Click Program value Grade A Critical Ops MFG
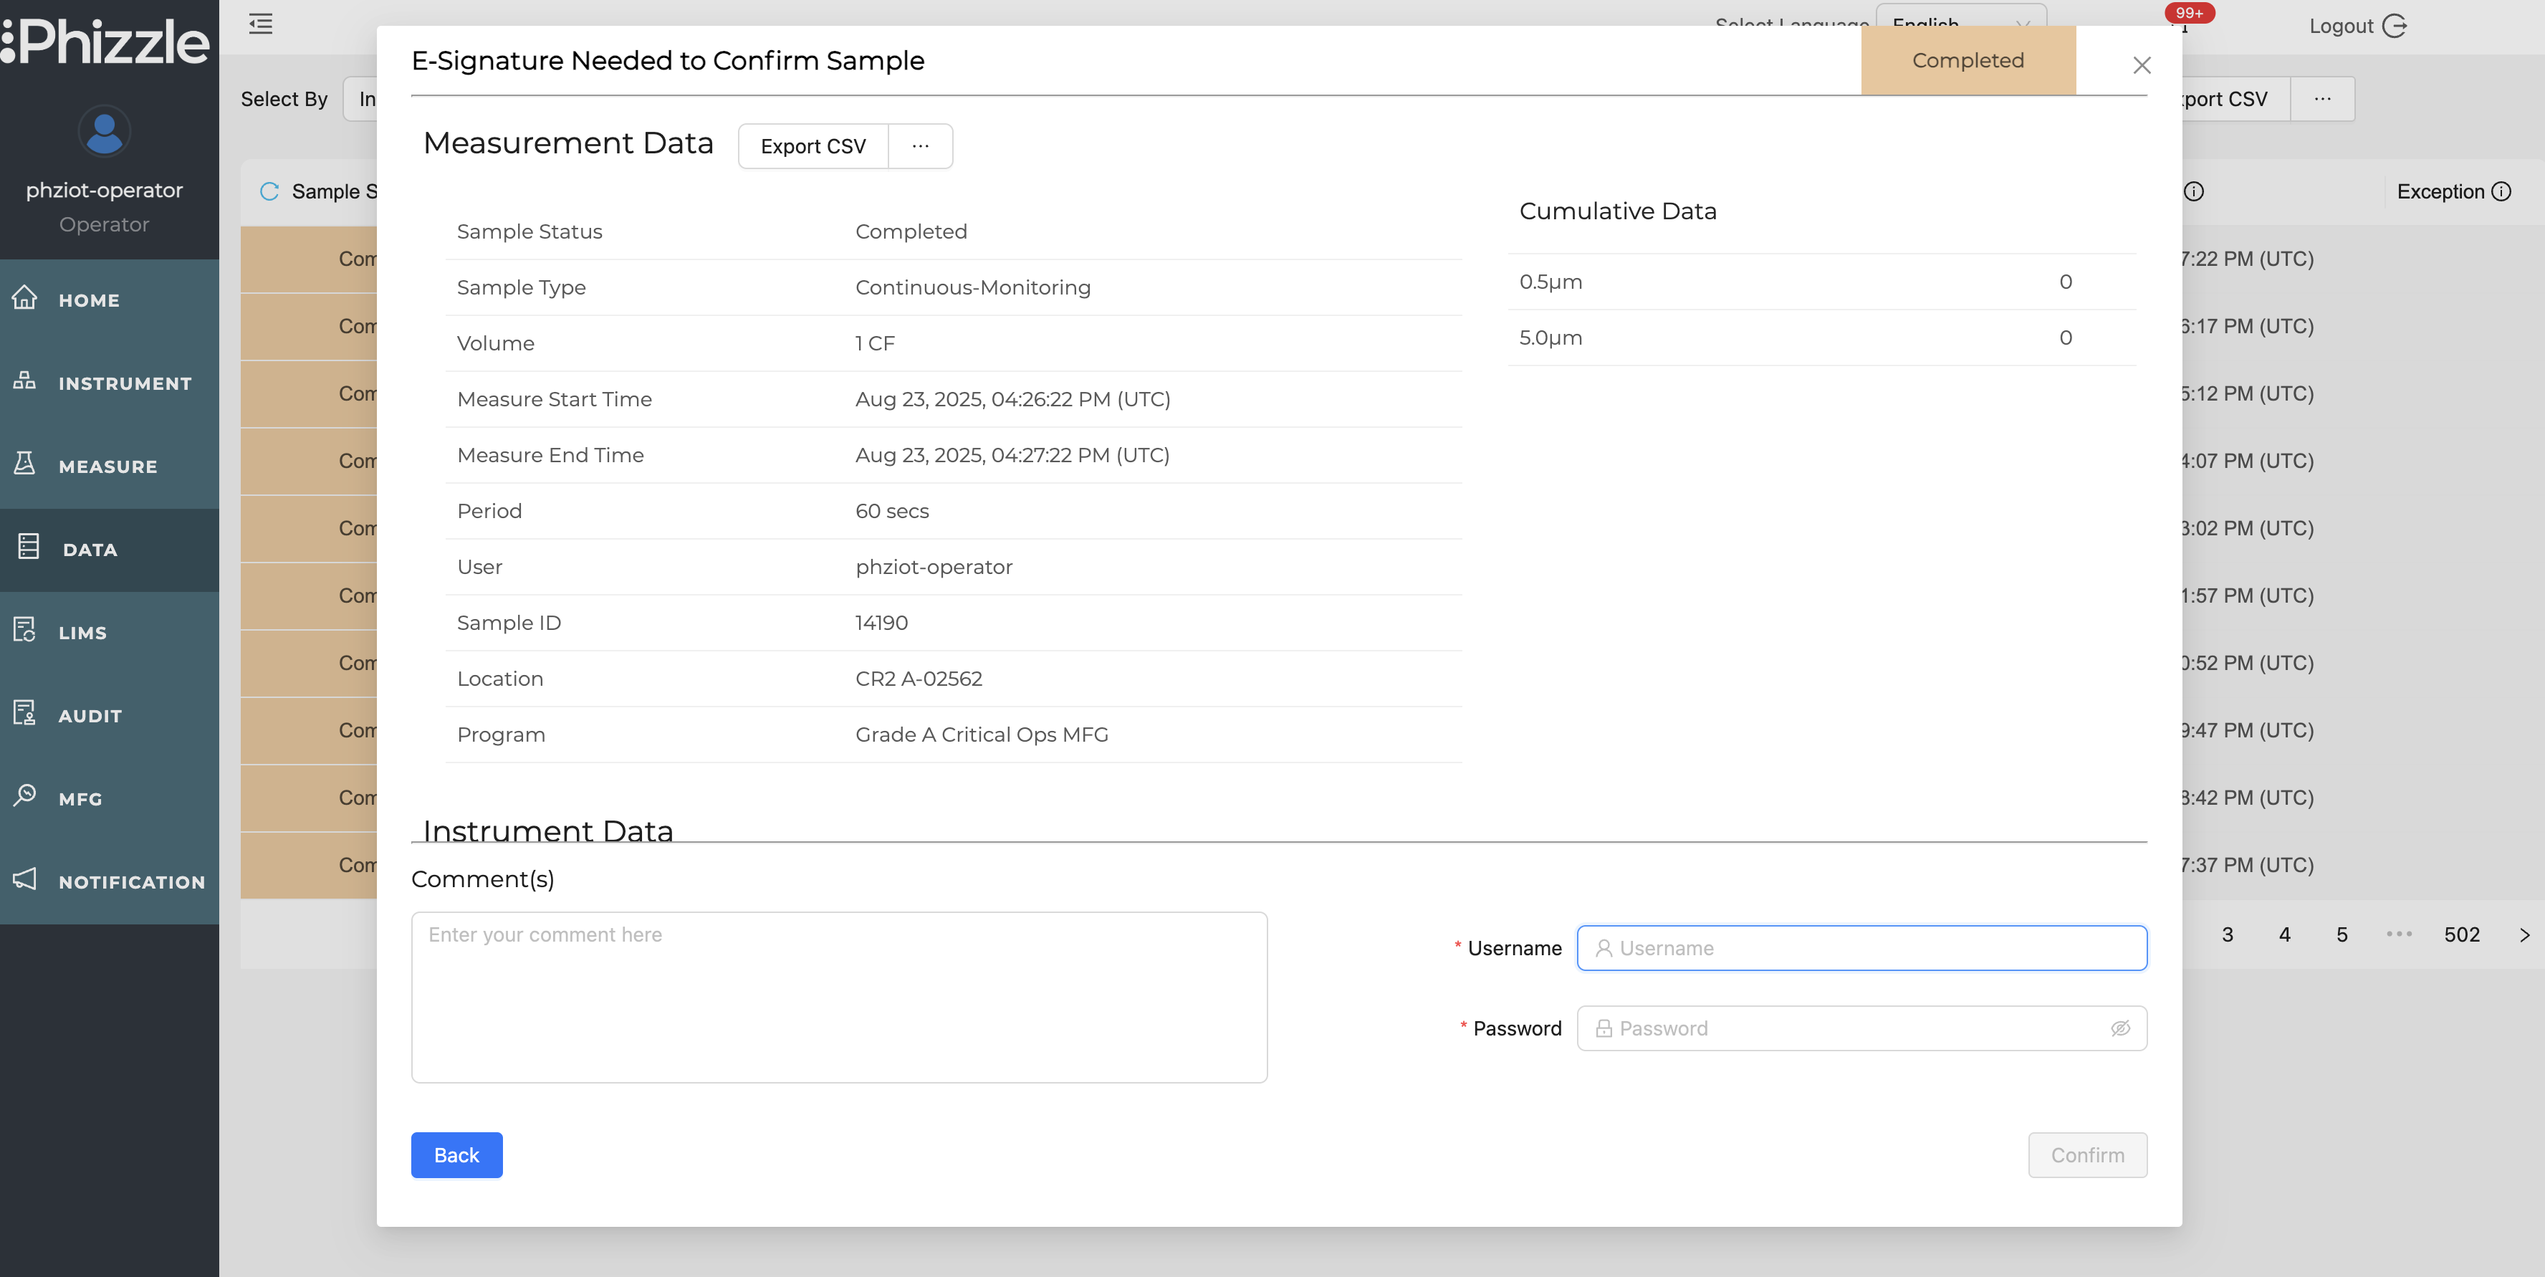 (981, 735)
